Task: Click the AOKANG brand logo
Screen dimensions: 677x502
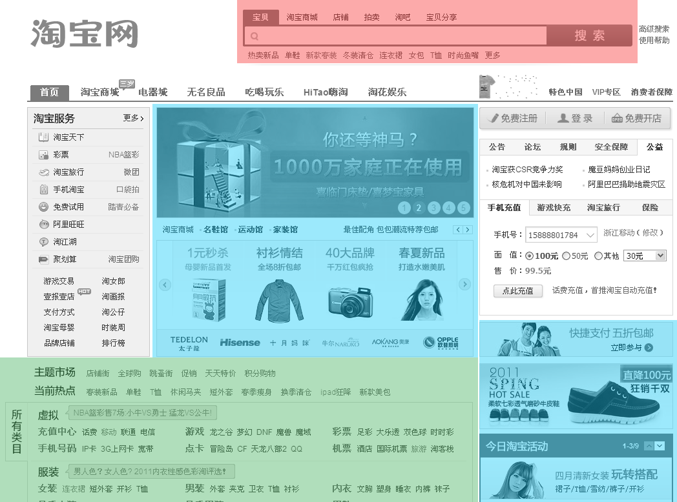Action: click(390, 343)
